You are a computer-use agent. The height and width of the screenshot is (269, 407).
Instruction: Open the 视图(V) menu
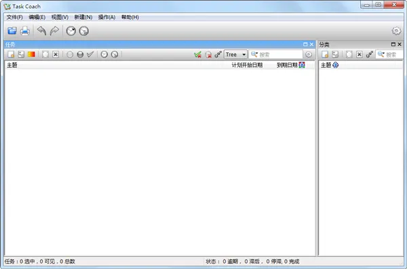(x=60, y=17)
